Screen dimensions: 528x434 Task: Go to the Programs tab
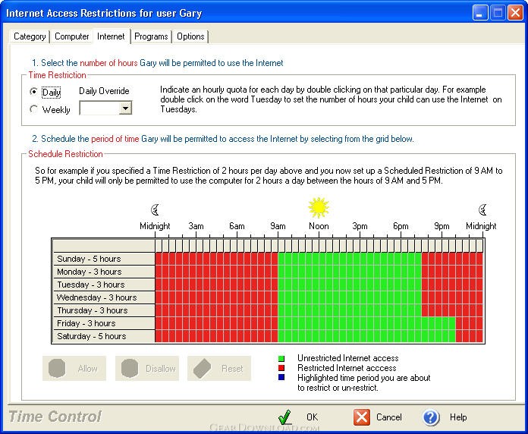pyautogui.click(x=151, y=36)
